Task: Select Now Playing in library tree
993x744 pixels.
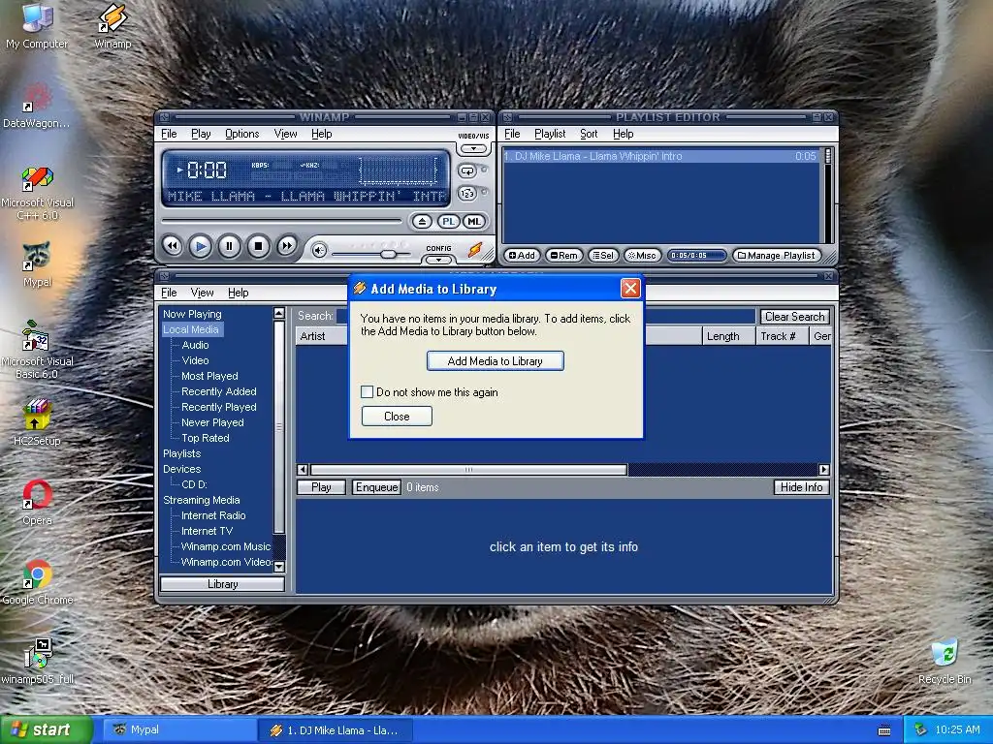Action: click(x=192, y=314)
